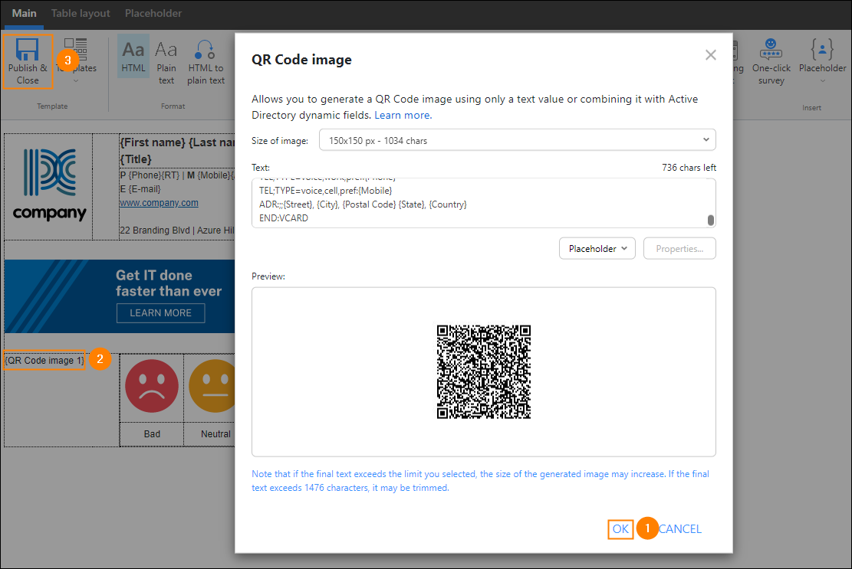
Task: Click inside the QR Text field
Action: (483, 203)
